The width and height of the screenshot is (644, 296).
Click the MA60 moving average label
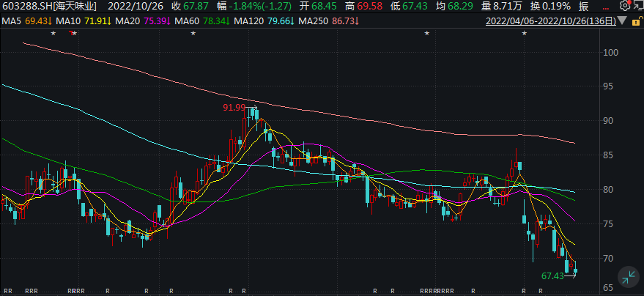(x=190, y=21)
